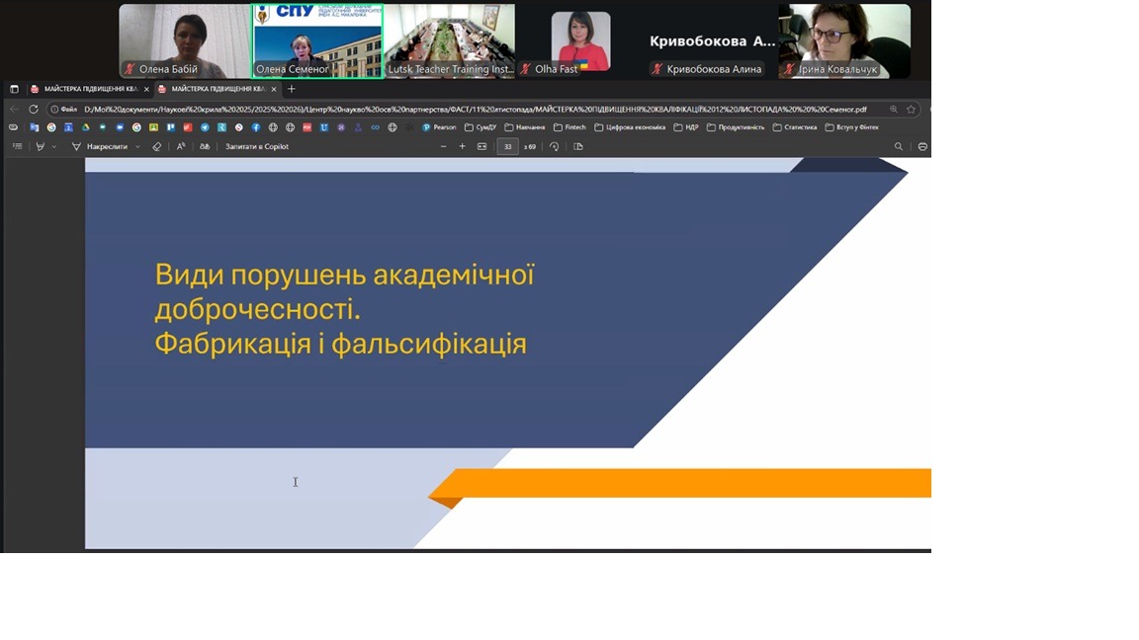Expand the Накреслити draw options dropdown

pos(137,146)
